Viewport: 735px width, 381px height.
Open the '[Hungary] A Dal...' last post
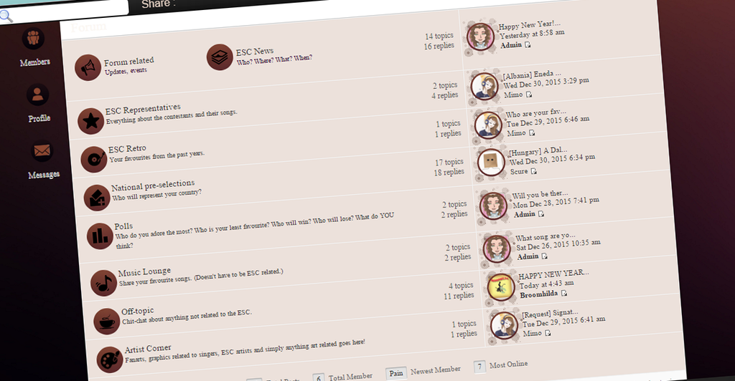538,151
